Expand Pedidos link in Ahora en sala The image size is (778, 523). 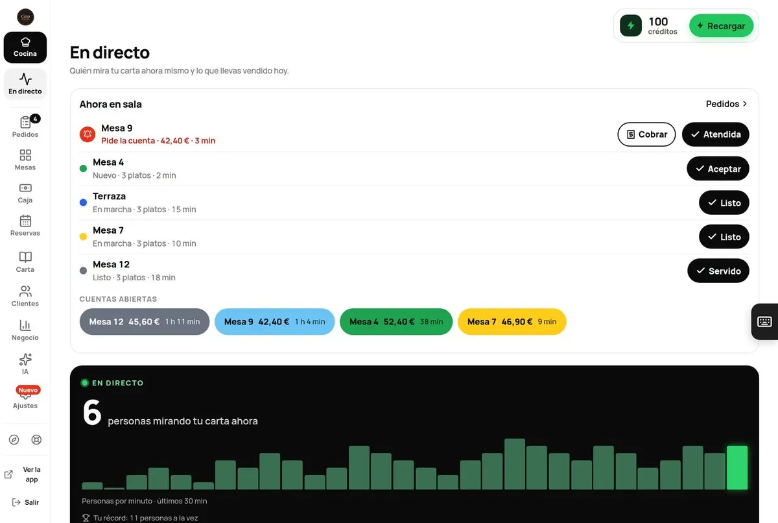point(727,104)
